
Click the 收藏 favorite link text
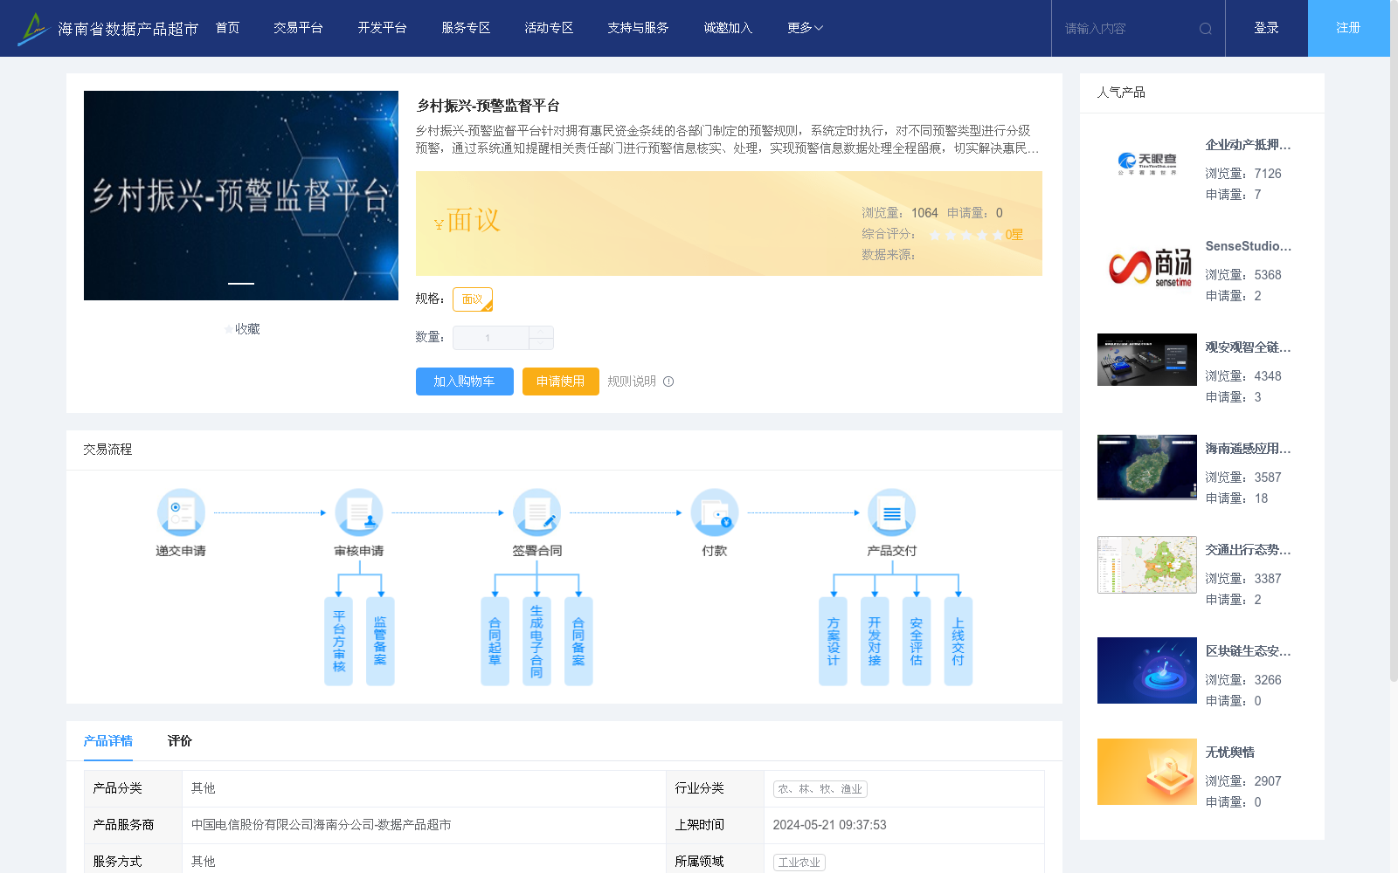[247, 329]
